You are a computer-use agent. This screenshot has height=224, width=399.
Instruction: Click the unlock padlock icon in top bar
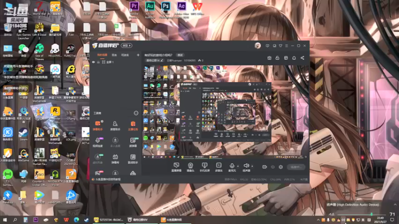pos(277,58)
